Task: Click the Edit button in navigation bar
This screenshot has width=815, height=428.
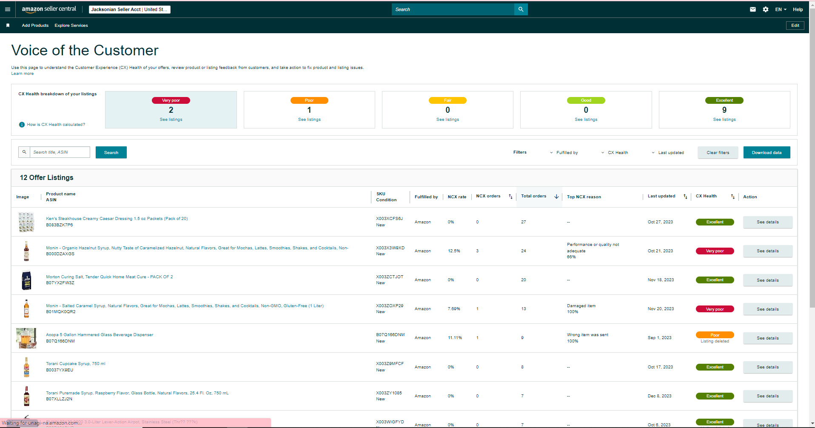Action: [795, 26]
